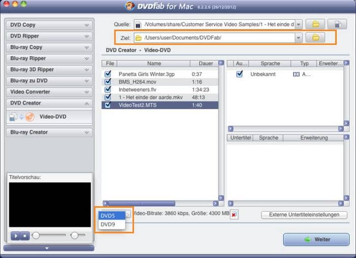This screenshot has height=258, width=356.
Task: Click Weiter to continue
Action: (x=316, y=239)
